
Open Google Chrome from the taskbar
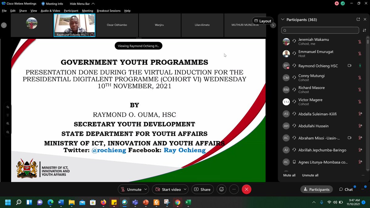coord(177,202)
